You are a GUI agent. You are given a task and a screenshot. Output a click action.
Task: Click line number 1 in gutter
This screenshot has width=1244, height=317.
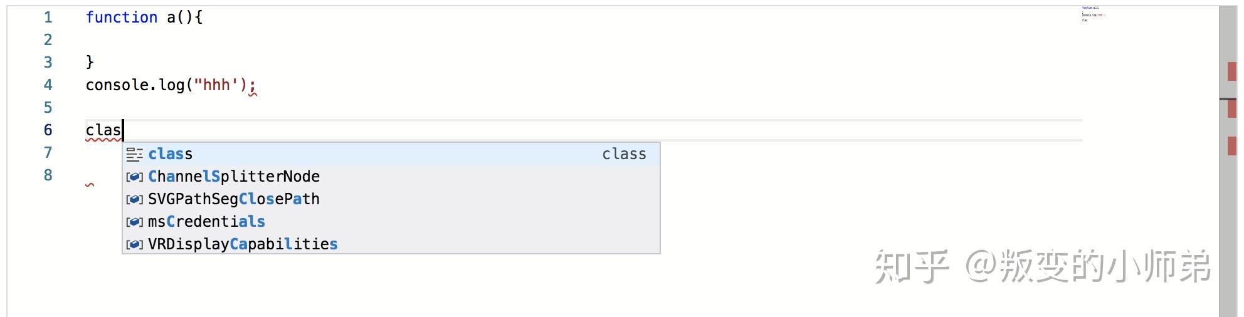pos(48,18)
